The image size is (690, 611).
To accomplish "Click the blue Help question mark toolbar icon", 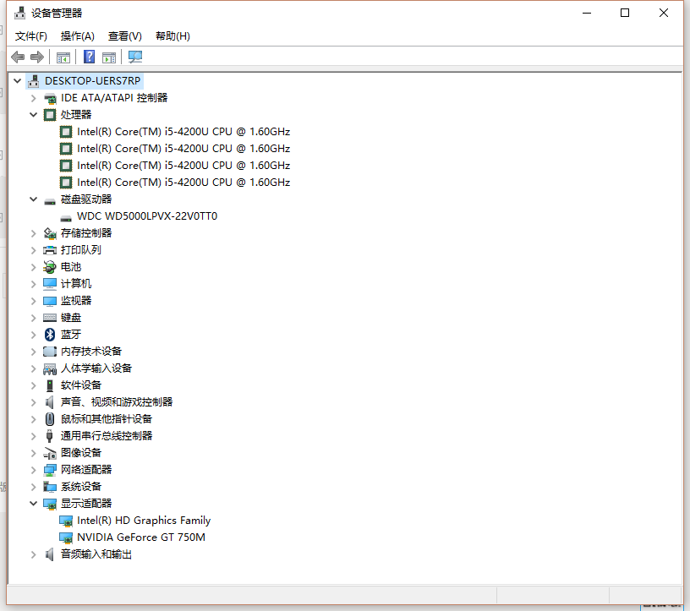I will click(89, 57).
